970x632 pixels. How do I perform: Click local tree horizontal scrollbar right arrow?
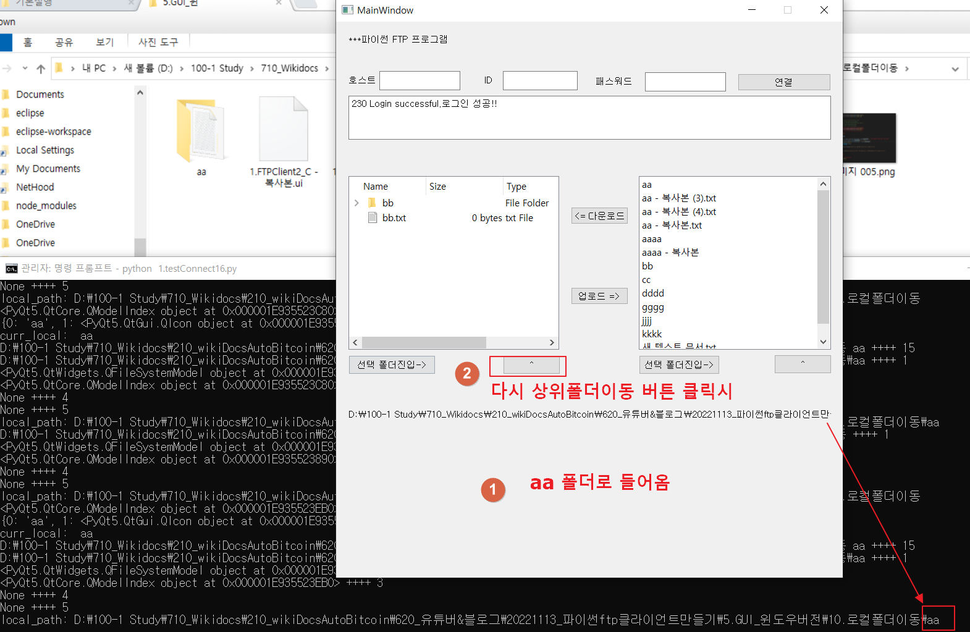coord(552,342)
